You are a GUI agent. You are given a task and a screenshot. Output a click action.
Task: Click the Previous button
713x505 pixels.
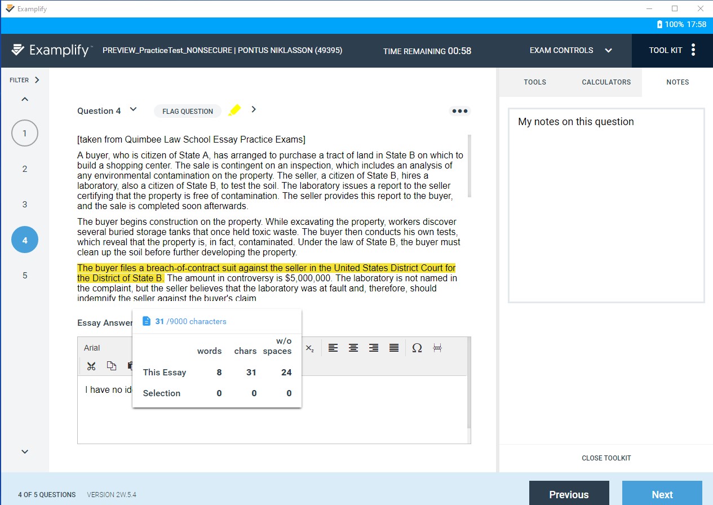pos(569,493)
